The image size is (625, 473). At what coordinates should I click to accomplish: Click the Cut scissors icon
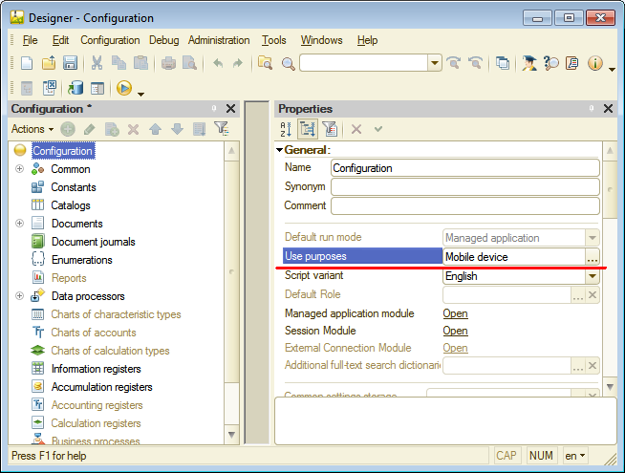tap(97, 63)
